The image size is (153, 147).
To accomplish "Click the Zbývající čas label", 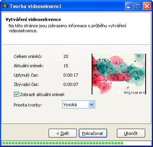I will 26,84.
